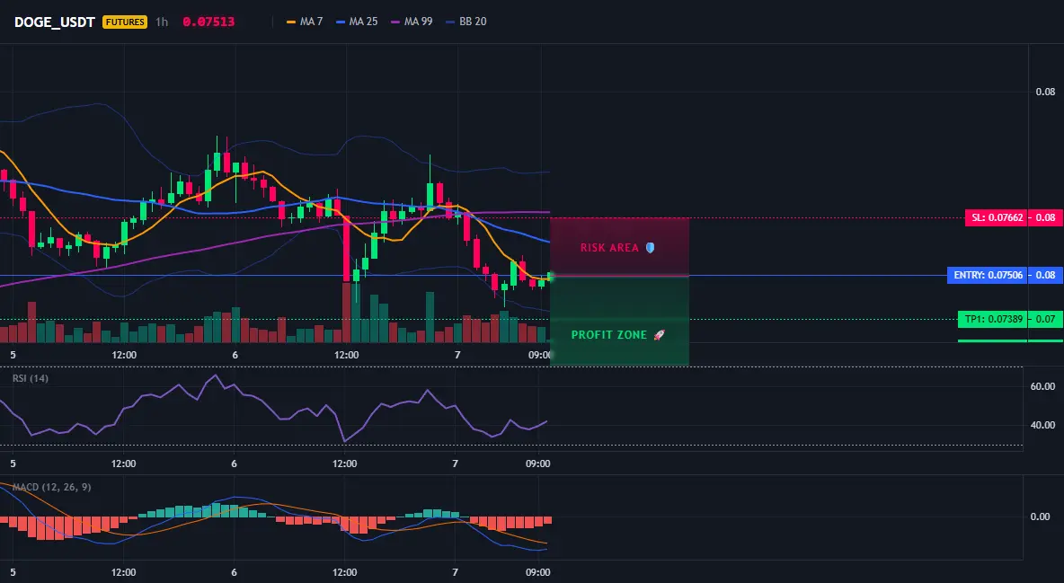Click the ENTRY: 0.07506 price tag
Viewport: 1064px width, 583px height.
[988, 275]
